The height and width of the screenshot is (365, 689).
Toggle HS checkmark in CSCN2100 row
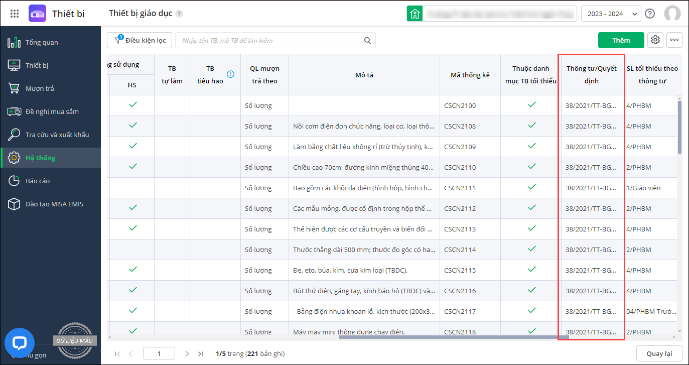point(133,105)
